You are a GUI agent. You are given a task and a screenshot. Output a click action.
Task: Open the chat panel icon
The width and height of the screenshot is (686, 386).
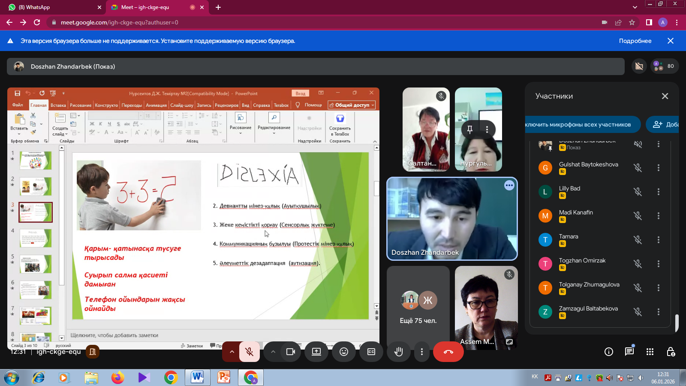[629, 352]
